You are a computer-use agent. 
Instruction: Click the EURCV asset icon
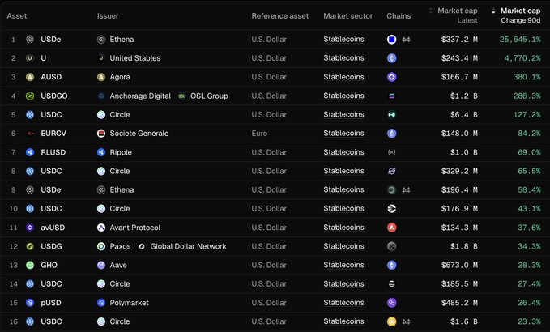[x=30, y=134]
